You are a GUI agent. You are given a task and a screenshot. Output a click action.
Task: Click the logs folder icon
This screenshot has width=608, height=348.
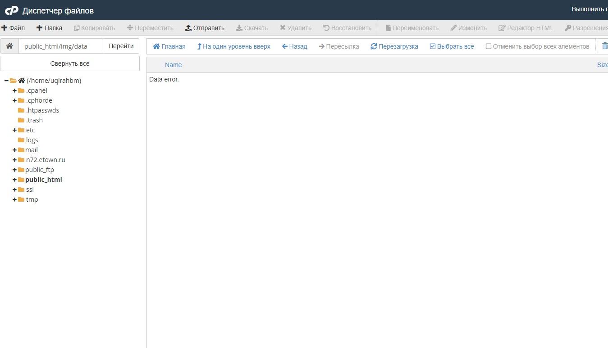click(x=21, y=140)
